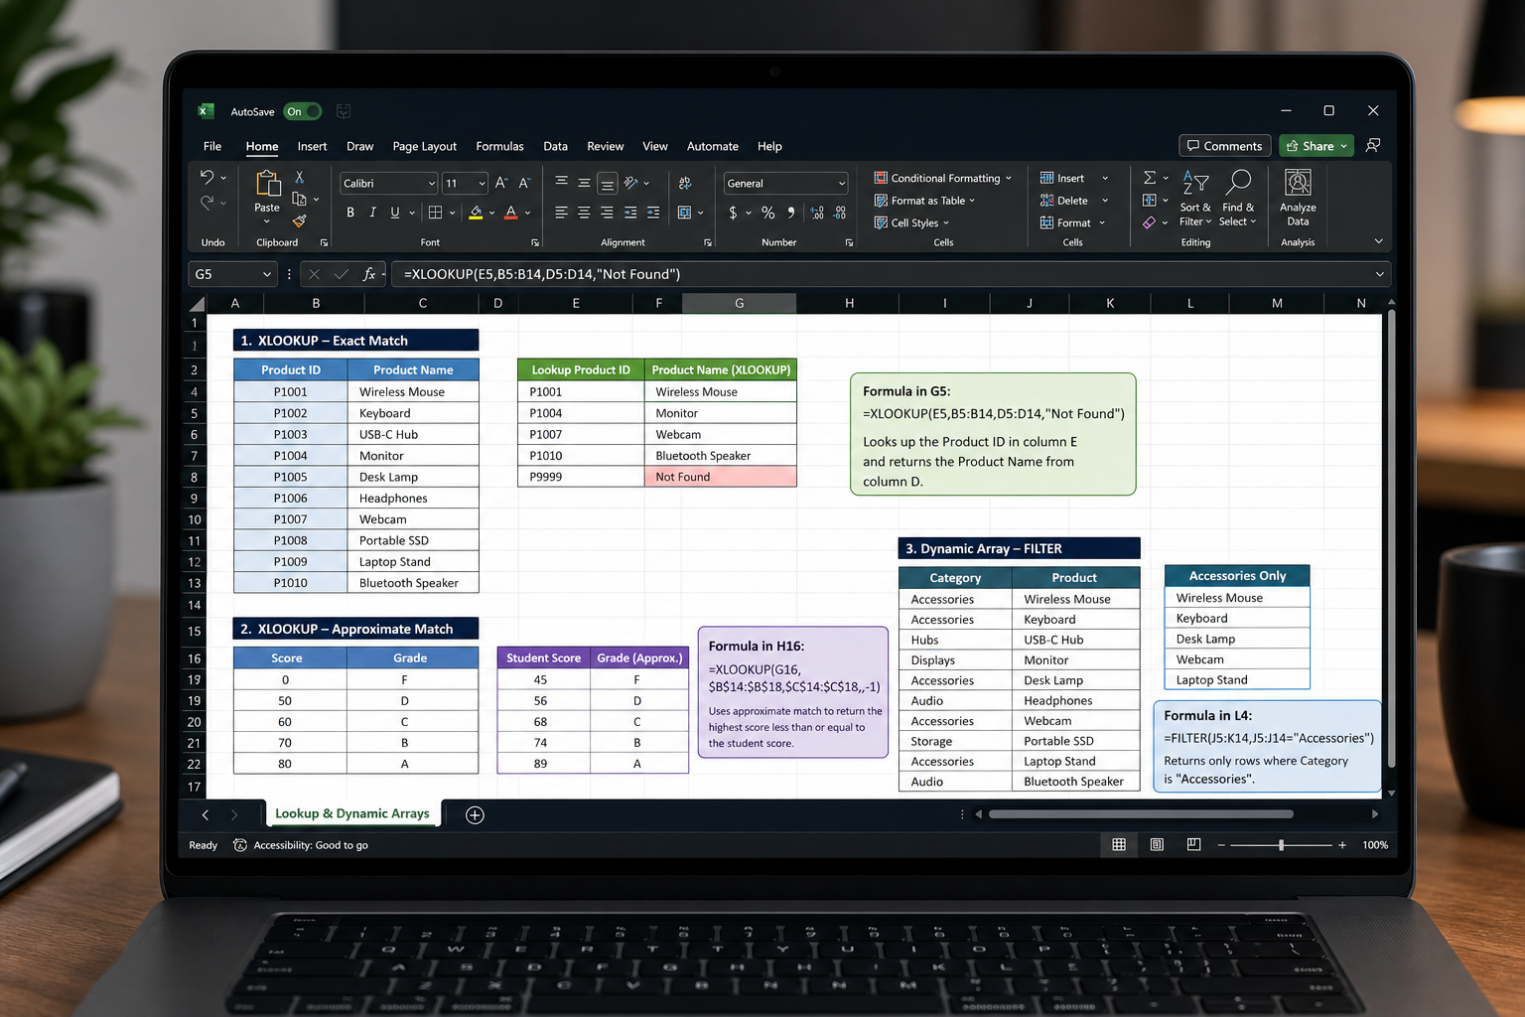Expand the Name Box dropdown for G5

coord(266,274)
